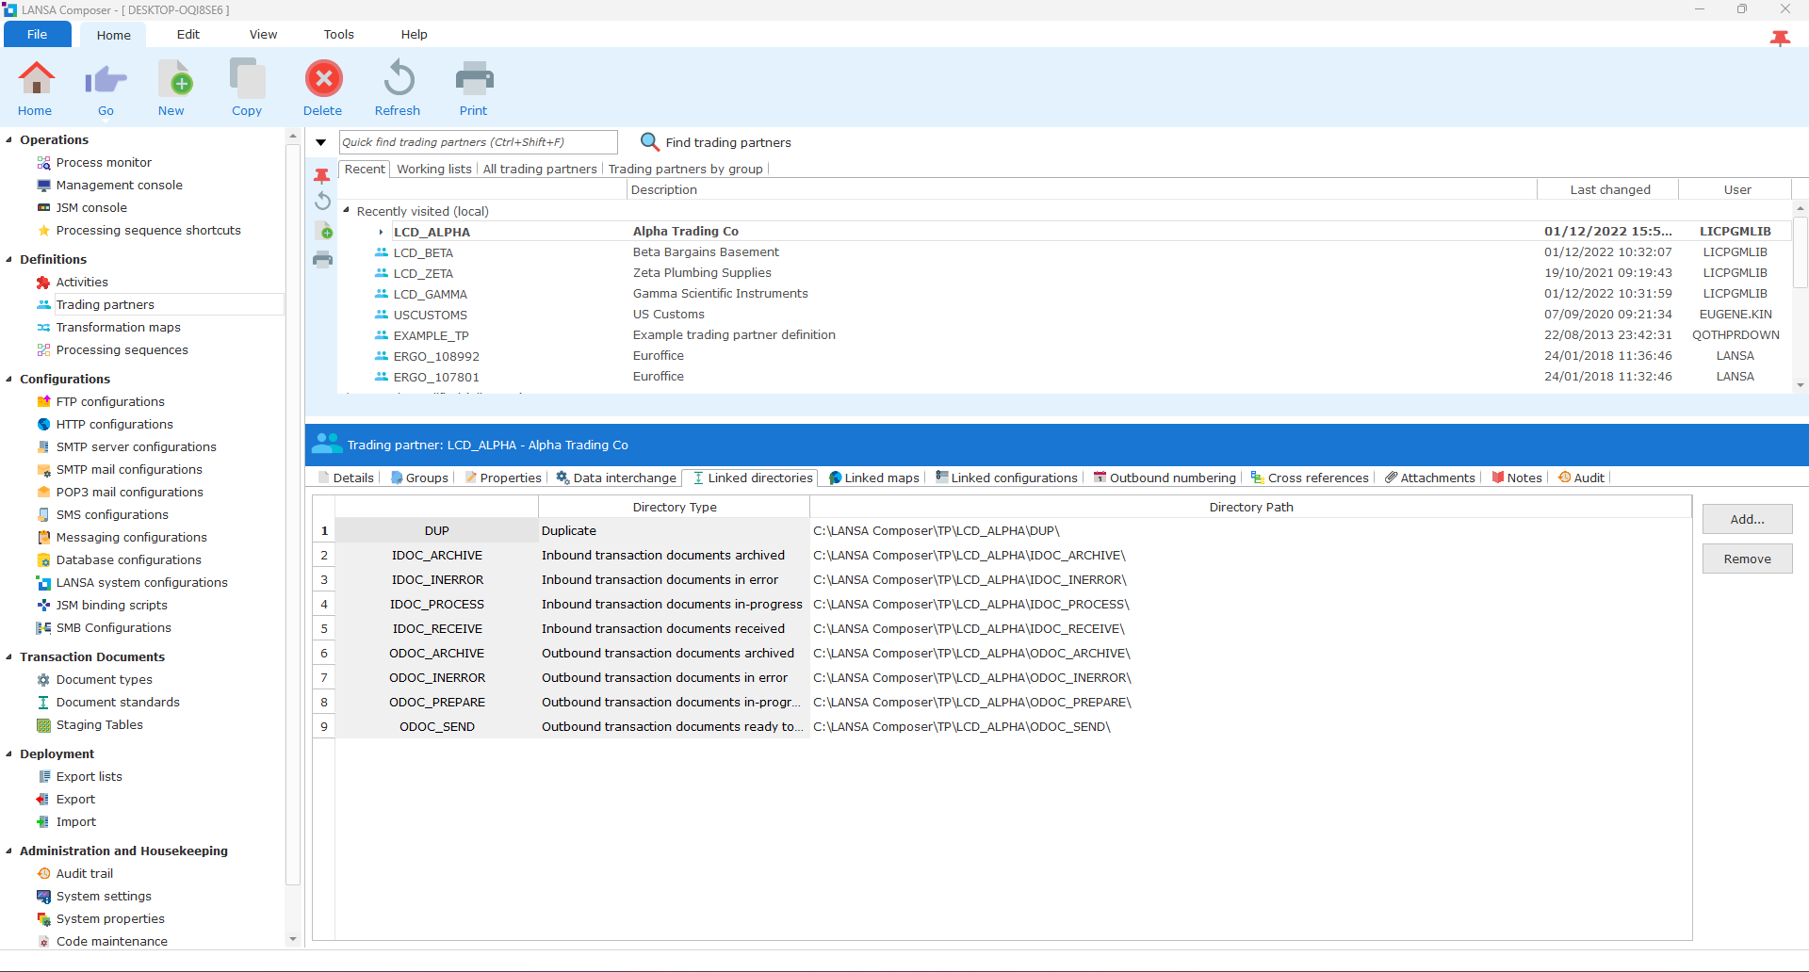Open FTP configurations
Image resolution: width=1809 pixels, height=972 pixels.
coord(110,402)
